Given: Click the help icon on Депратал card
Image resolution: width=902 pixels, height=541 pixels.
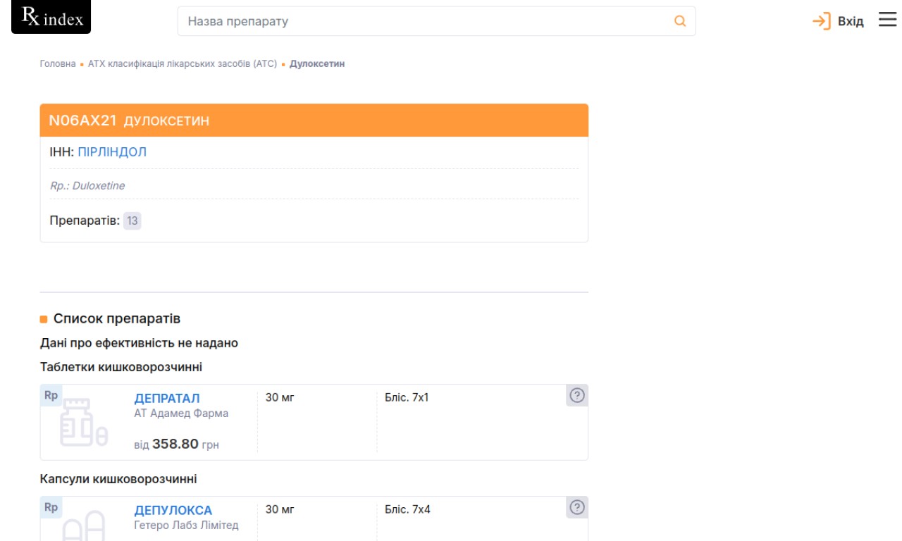Looking at the screenshot, I should click(576, 396).
